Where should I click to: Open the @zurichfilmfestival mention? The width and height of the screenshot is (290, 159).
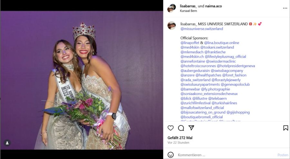click(195, 103)
